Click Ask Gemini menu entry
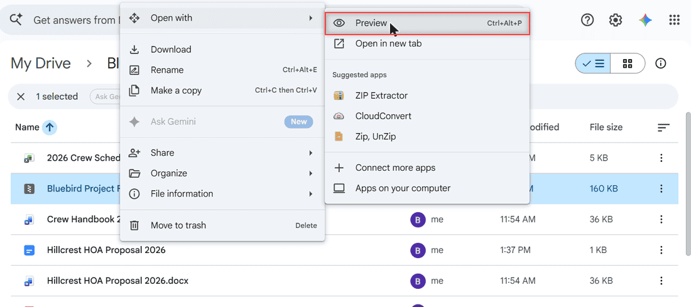691x307 pixels. tap(222, 122)
